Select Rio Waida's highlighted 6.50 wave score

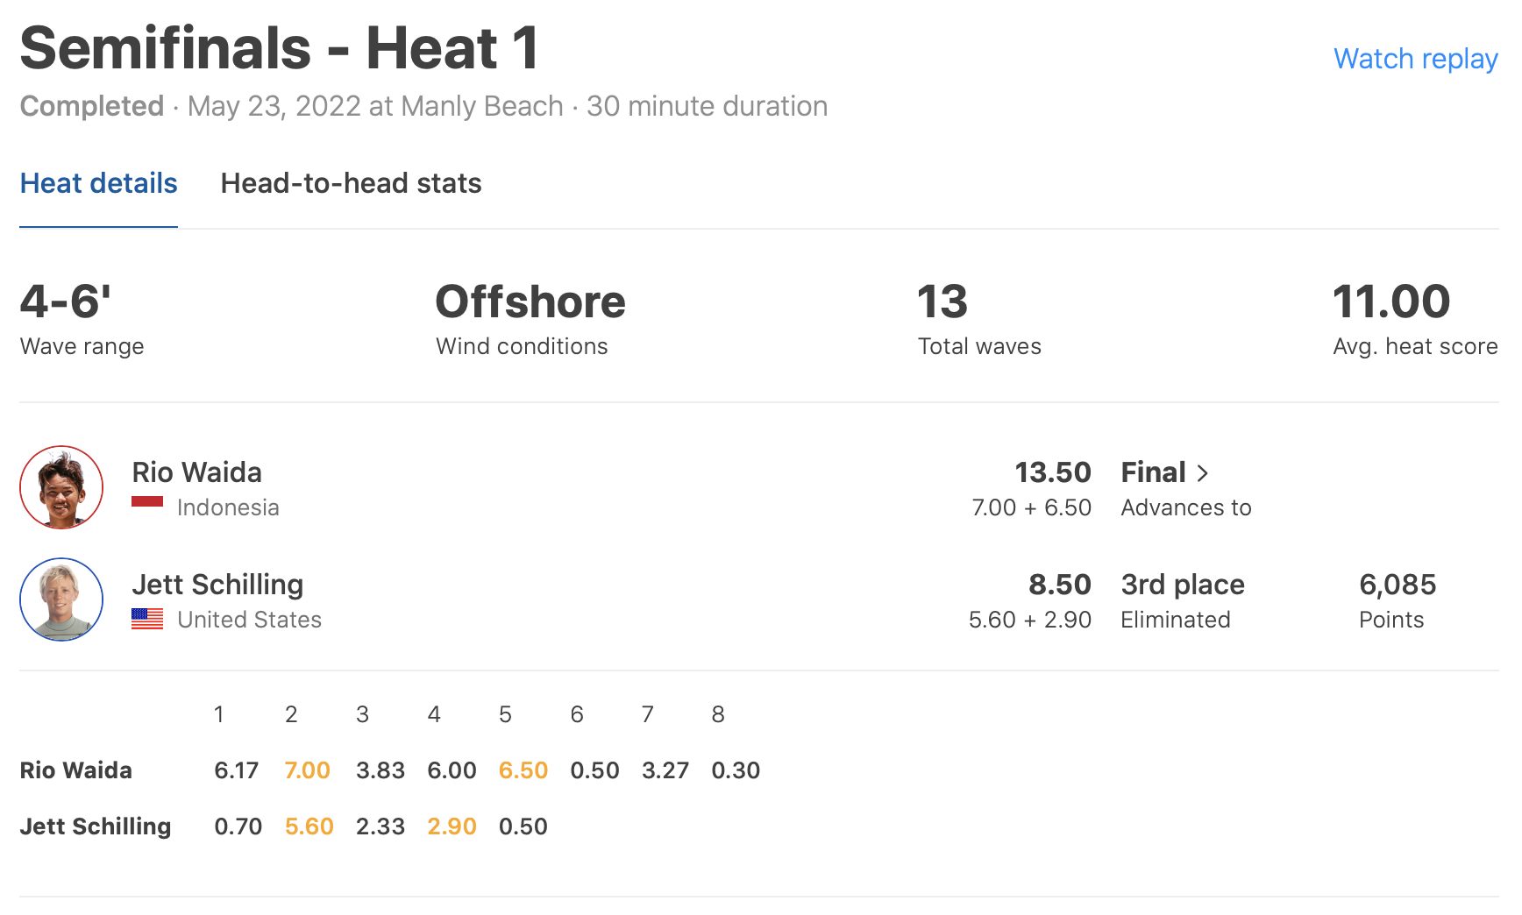click(x=523, y=770)
